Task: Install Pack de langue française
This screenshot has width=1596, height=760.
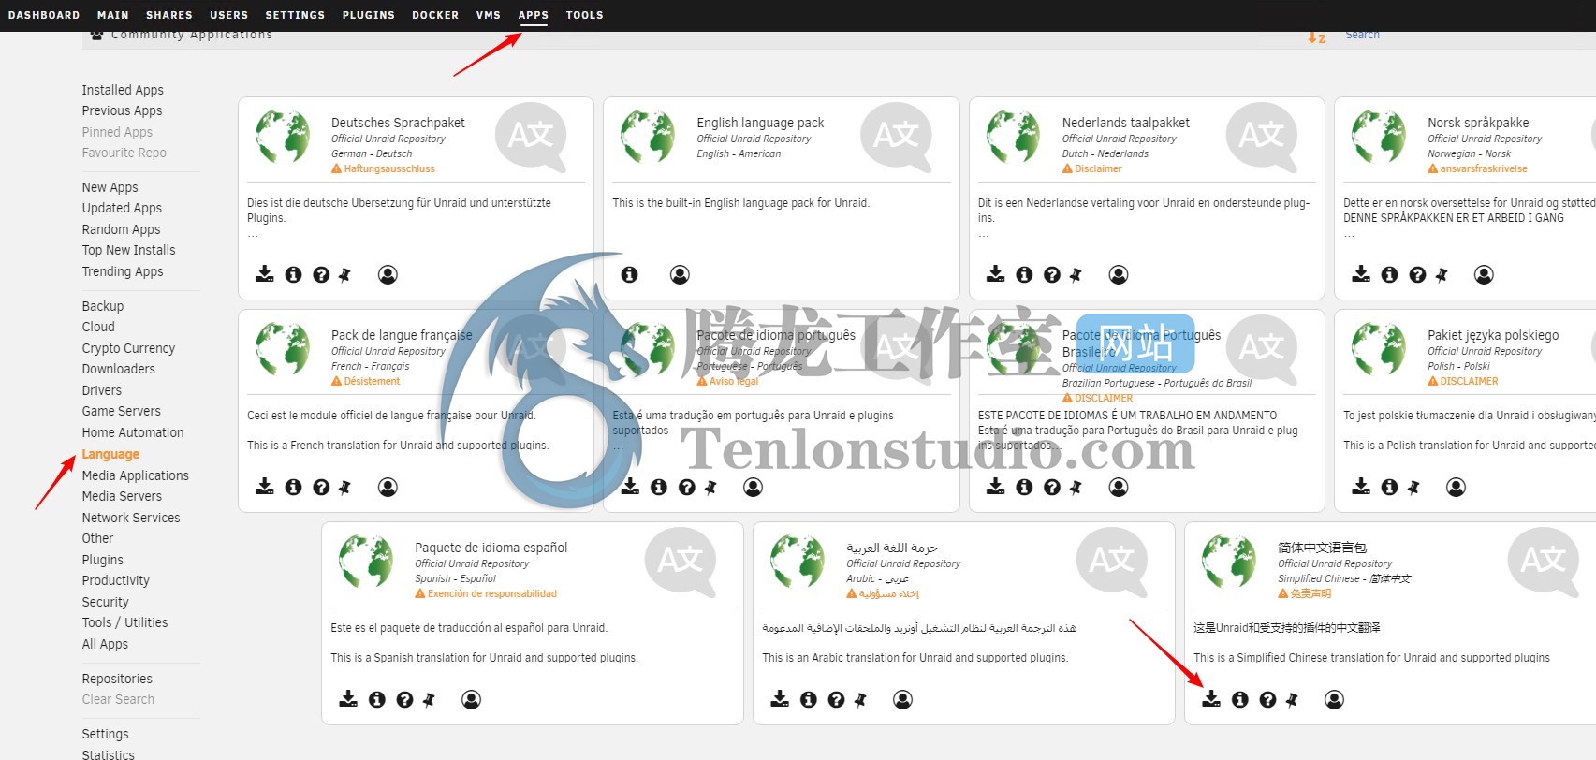Action: click(265, 486)
